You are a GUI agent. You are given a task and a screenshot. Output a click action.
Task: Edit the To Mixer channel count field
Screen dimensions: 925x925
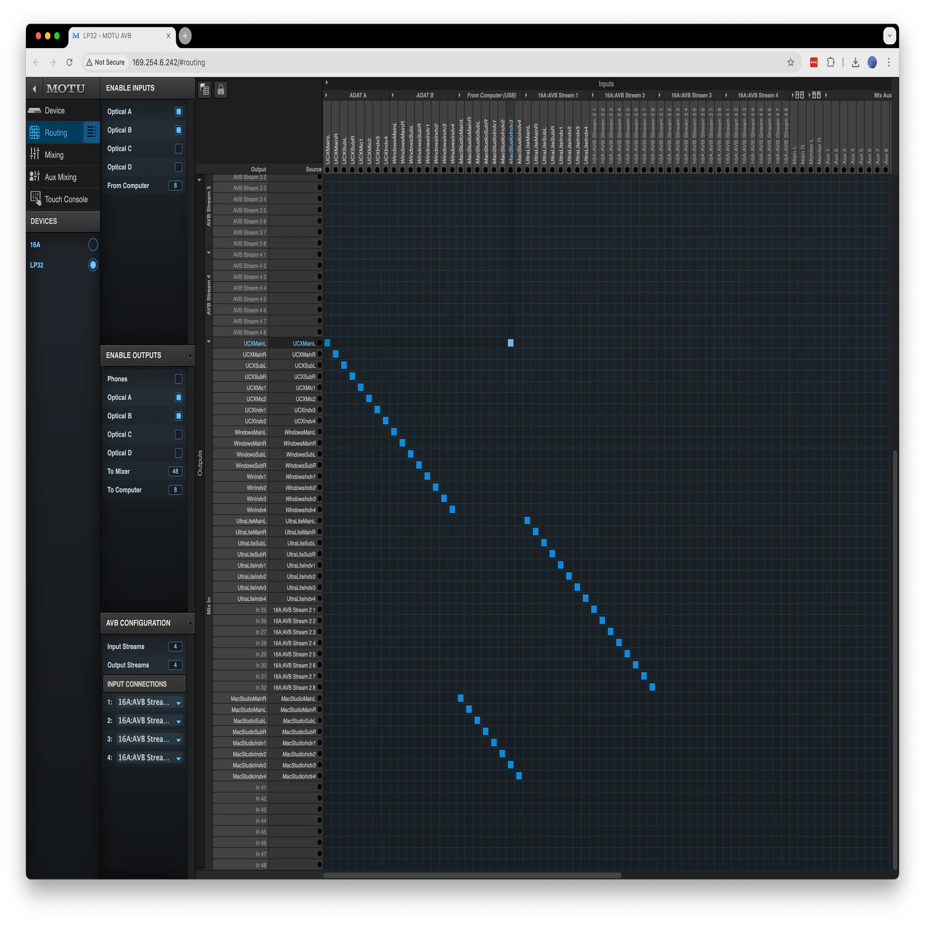tap(175, 472)
